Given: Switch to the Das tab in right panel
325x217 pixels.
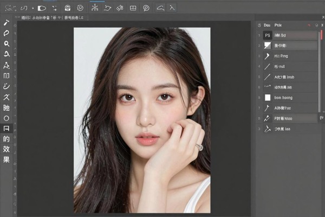Looking at the screenshot, I should click(x=267, y=25).
